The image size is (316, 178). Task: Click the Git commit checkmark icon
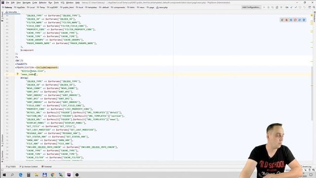(x=296, y=7)
